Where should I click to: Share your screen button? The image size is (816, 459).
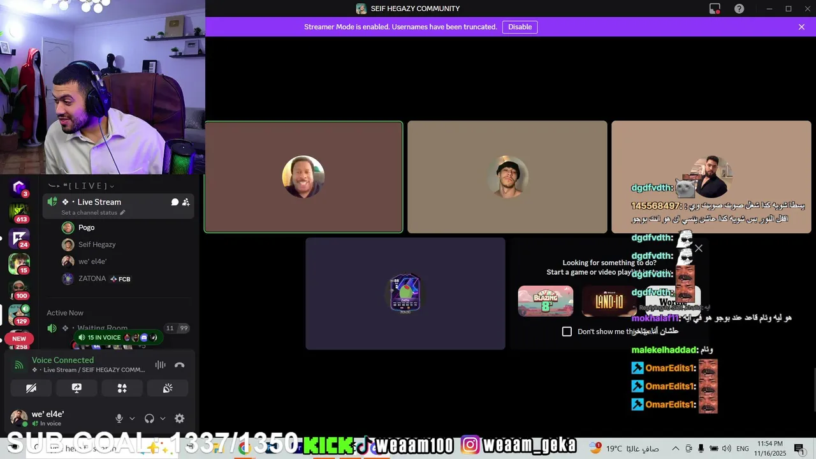point(76,388)
